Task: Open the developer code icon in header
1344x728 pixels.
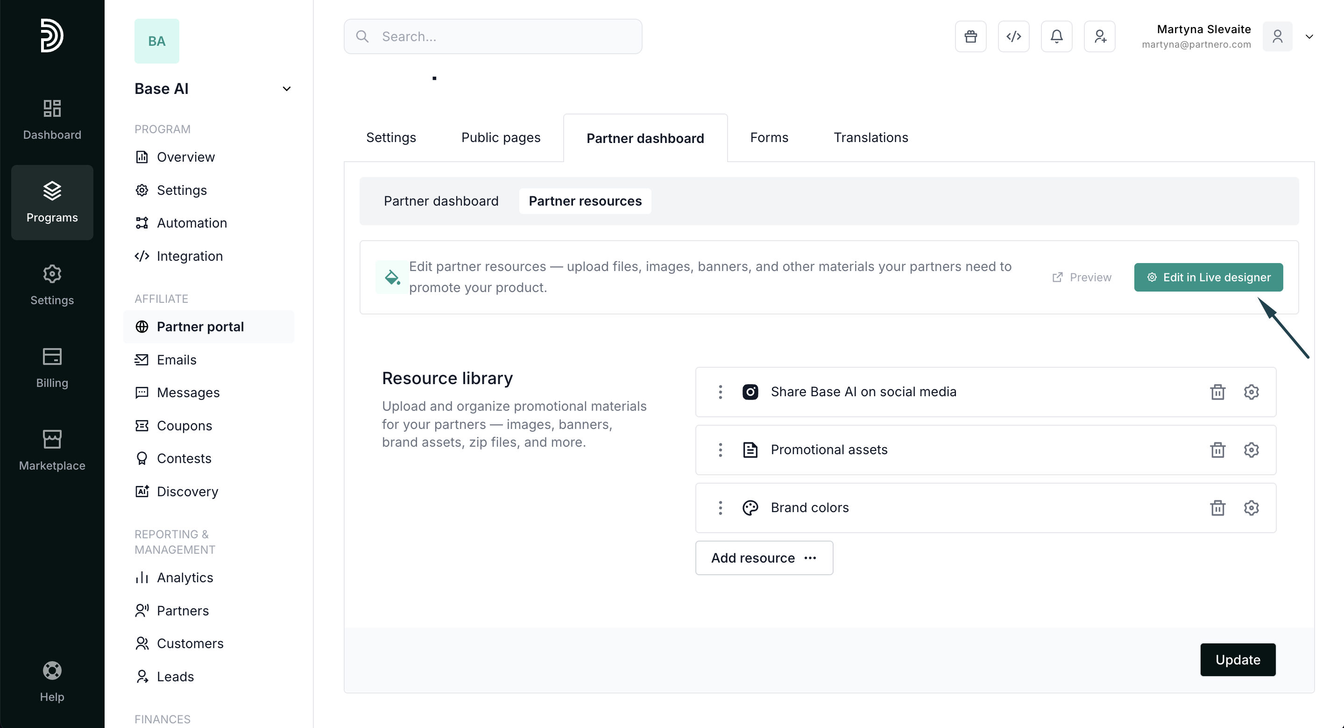Action: tap(1013, 36)
